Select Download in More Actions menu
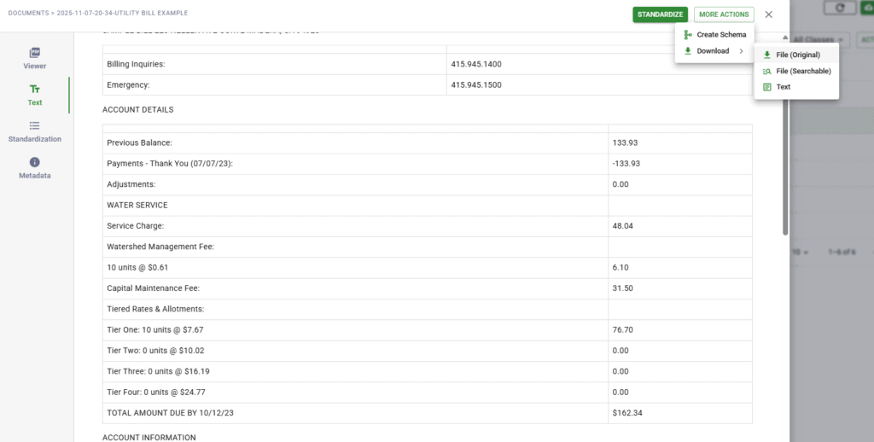The height and width of the screenshot is (442, 874). pyautogui.click(x=713, y=51)
